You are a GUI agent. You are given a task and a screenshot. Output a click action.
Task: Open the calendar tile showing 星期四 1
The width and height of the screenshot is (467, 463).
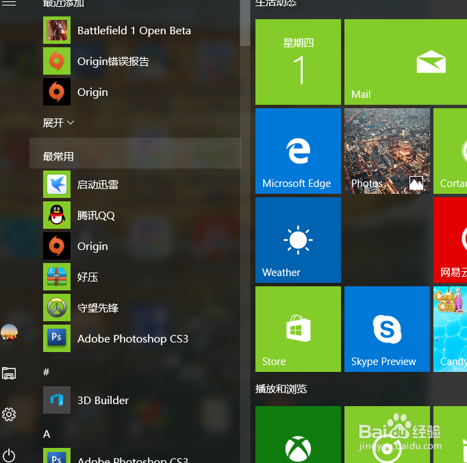click(x=298, y=62)
